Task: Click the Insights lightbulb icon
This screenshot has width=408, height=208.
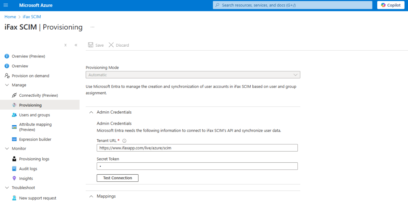Action: click(14, 178)
